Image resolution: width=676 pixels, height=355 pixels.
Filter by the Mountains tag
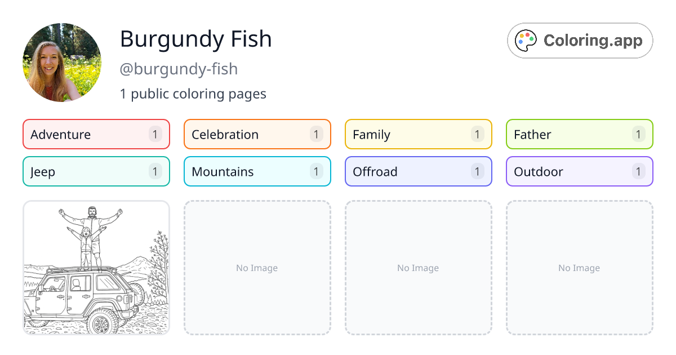tap(257, 171)
